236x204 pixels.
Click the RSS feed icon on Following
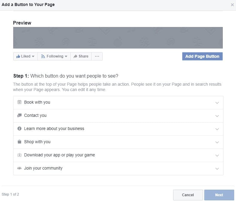tap(43, 56)
